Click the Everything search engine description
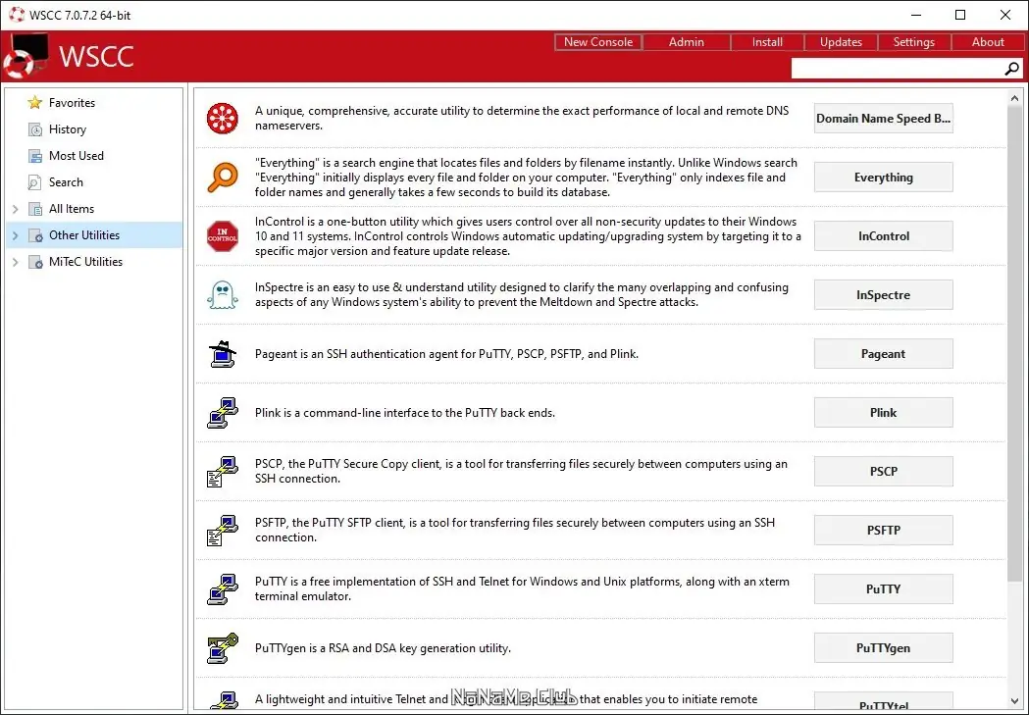The image size is (1029, 715). [526, 178]
